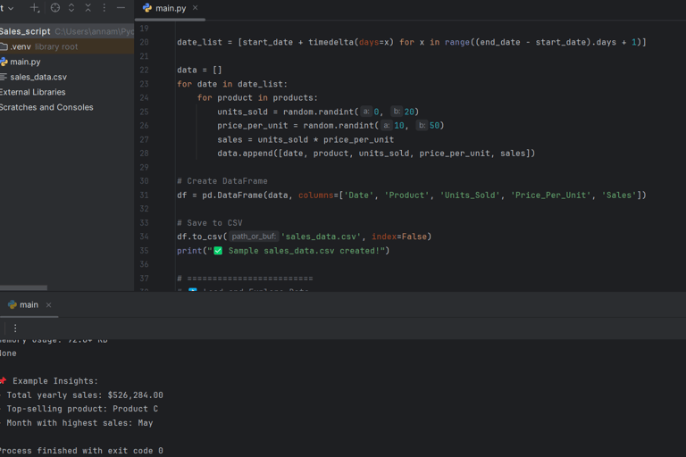Click 'Process finished with exit code 0' line
The width and height of the screenshot is (686, 457).
click(81, 451)
